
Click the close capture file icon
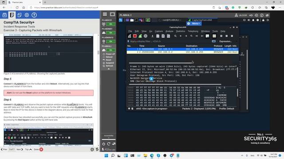point(163,36)
